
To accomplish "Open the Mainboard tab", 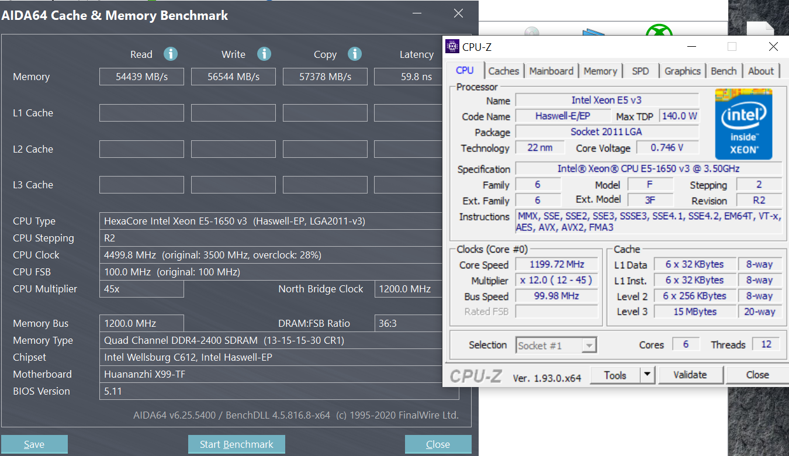I will click(x=551, y=71).
